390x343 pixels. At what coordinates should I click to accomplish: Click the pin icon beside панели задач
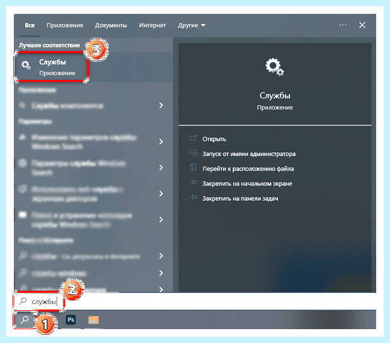tap(193, 198)
